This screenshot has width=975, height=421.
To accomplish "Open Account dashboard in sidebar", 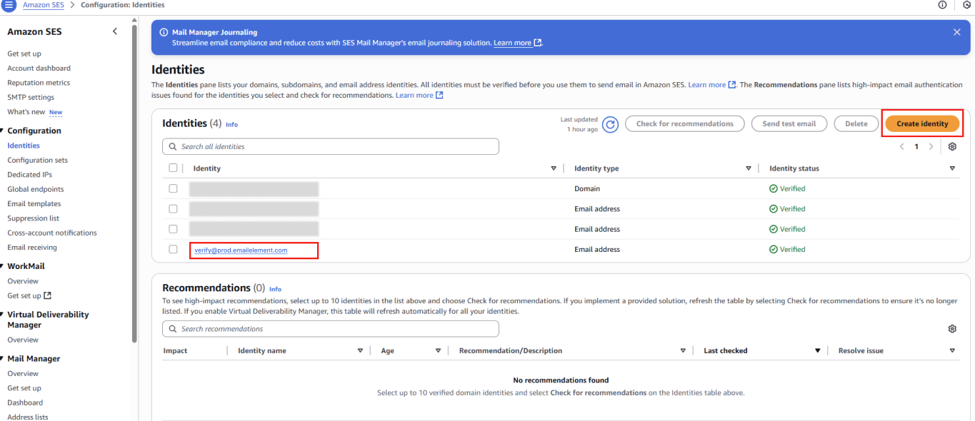I will click(x=39, y=69).
